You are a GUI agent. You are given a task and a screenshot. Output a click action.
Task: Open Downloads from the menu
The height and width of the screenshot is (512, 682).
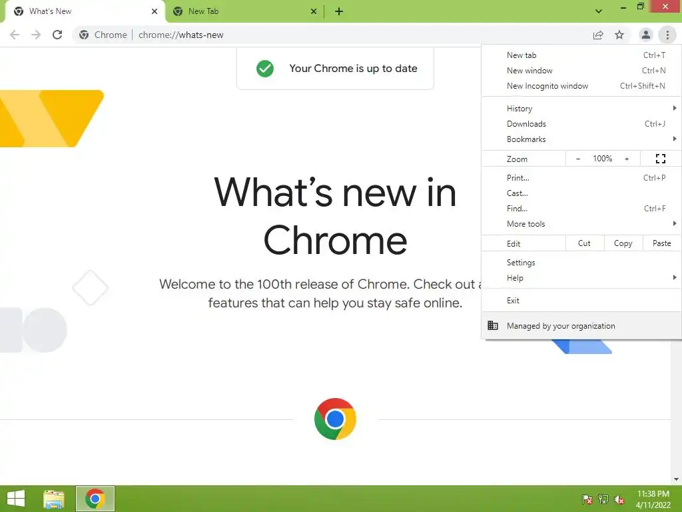coord(581,123)
